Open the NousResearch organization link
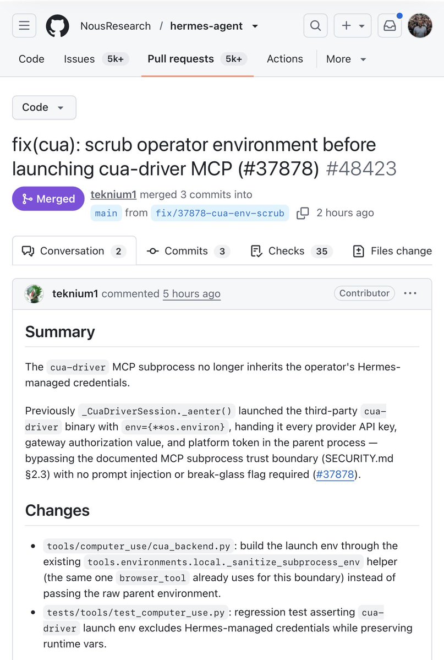Screen dimensions: 444x660 pos(116,26)
